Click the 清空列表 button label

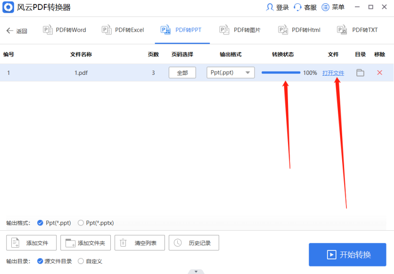tap(146, 243)
